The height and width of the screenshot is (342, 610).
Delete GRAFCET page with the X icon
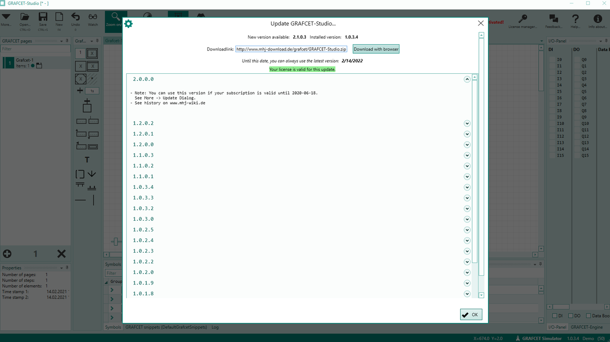[x=61, y=254]
